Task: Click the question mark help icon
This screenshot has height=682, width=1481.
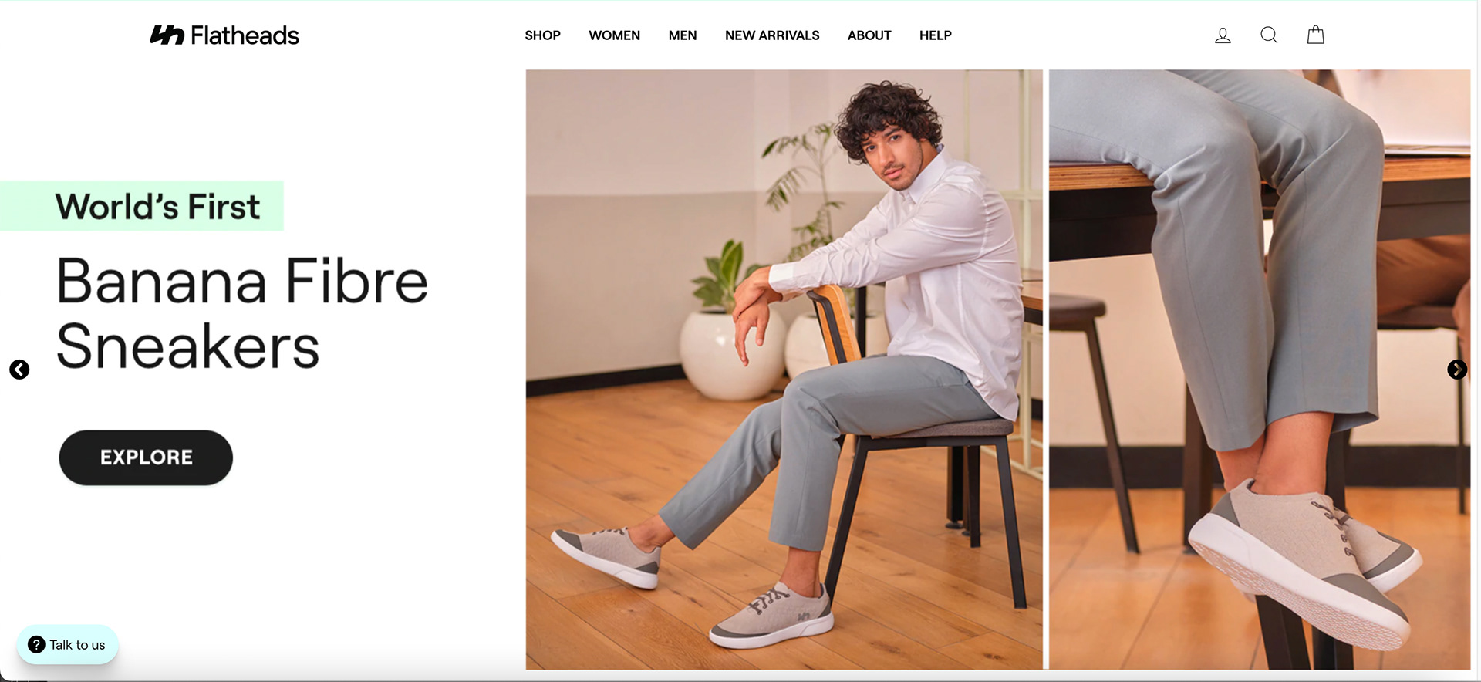Action: pos(36,644)
